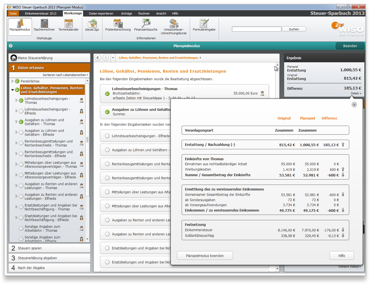Click the navigate back arrow button
Image resolution: width=370 pixels, height=287 pixels.
[98, 58]
